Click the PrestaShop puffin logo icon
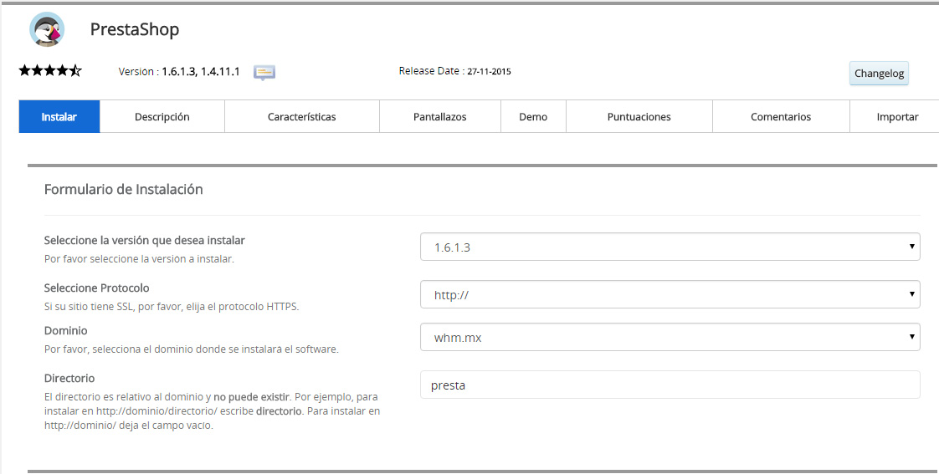 click(x=47, y=30)
